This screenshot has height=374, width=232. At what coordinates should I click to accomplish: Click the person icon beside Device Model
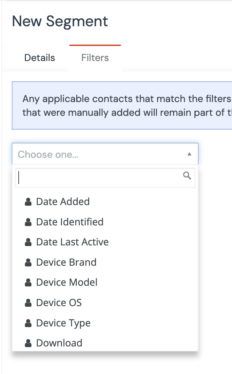click(x=28, y=283)
